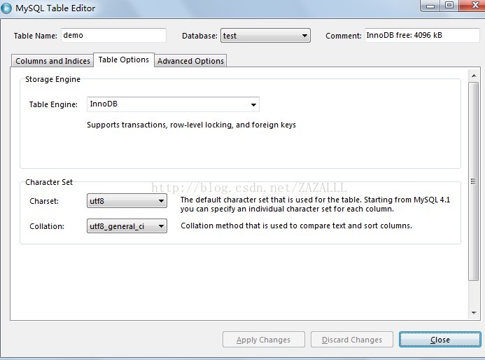This screenshot has height=360, width=485.
Task: Click the text about transactions and foreign keys
Action: pyautogui.click(x=191, y=125)
